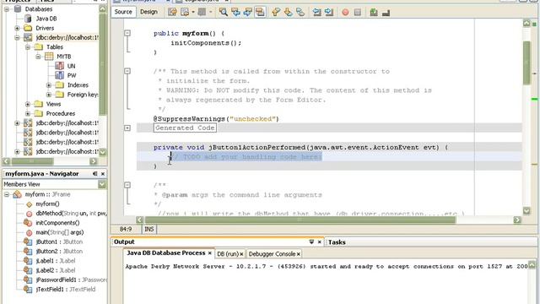Minimize the Navigator panel
The image size is (540, 304).
pos(95,174)
